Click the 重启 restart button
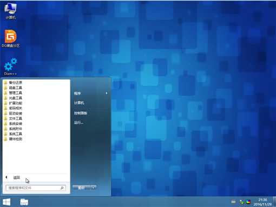This screenshot has width=276, height=207. coord(82,188)
